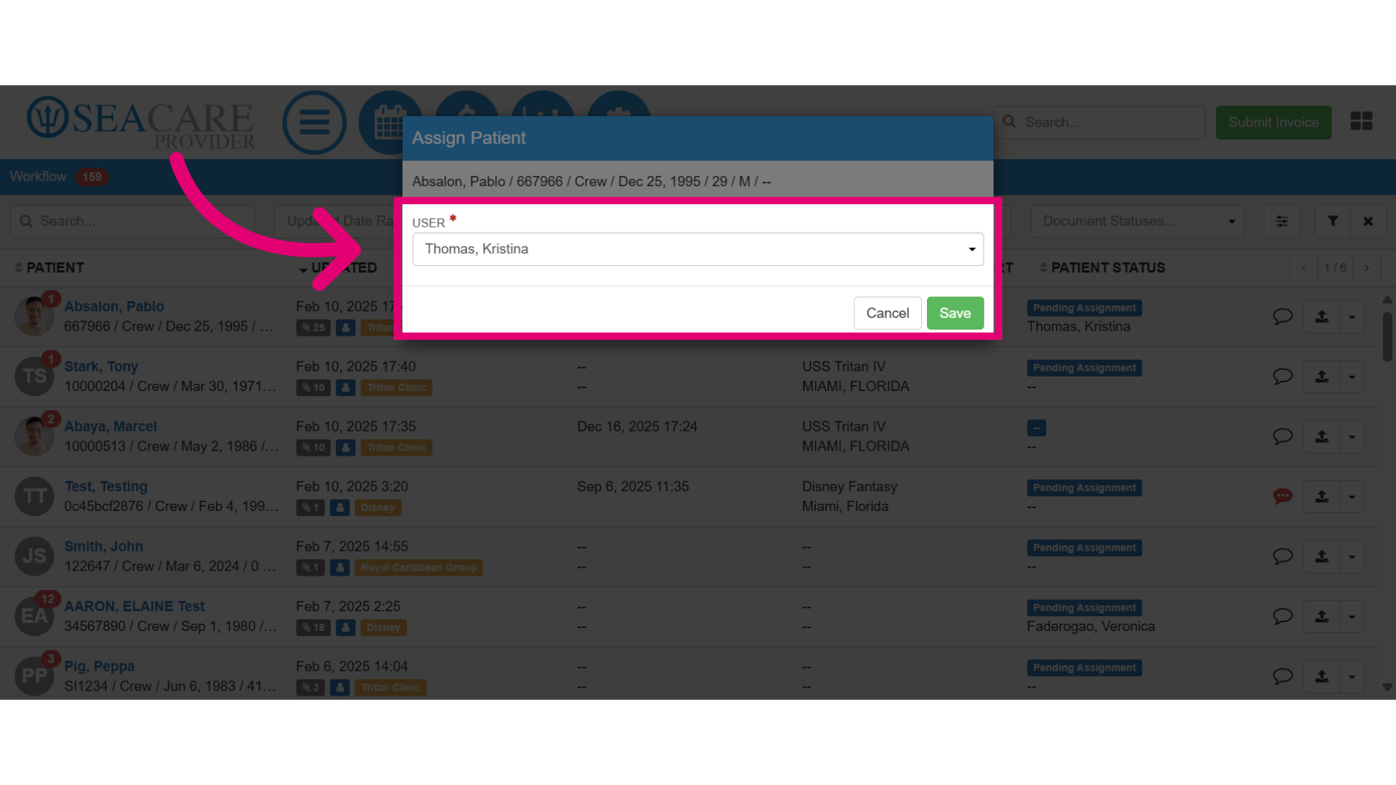Expand actions dropdown for Test, Testing row

(x=1352, y=496)
